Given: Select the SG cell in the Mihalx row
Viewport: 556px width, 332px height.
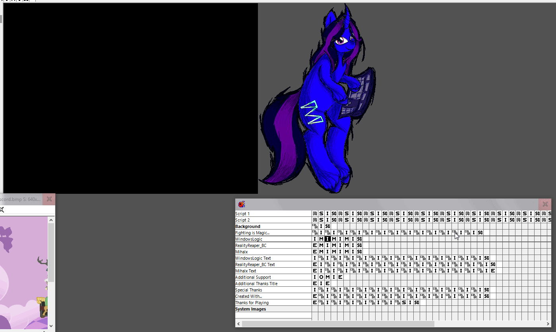Looking at the screenshot, I should point(360,252).
